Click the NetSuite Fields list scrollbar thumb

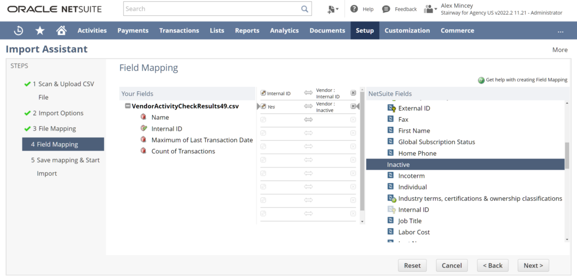[x=567, y=156]
